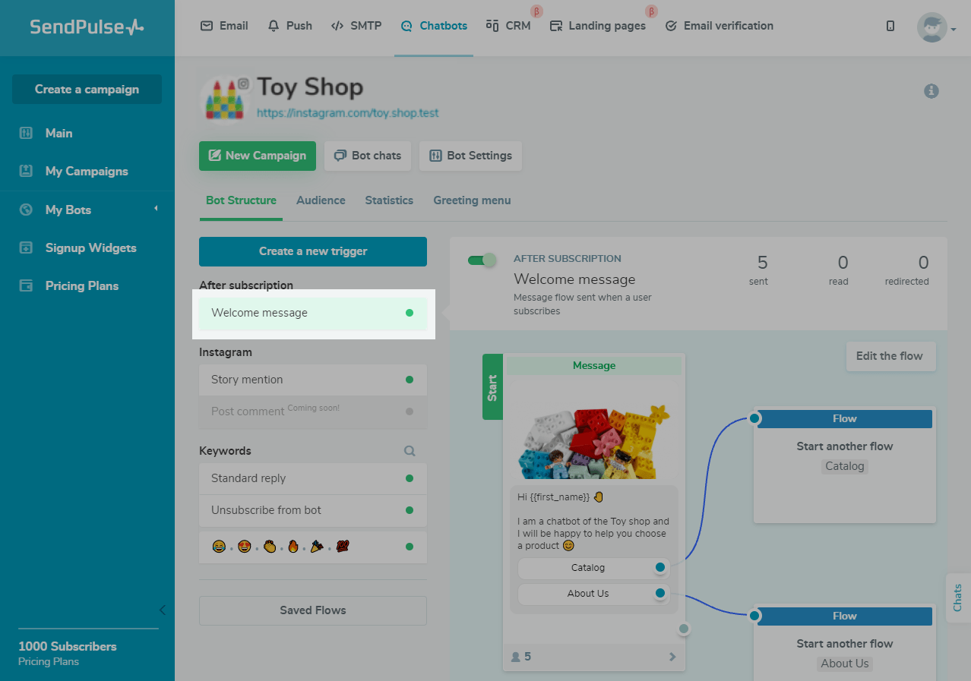Switch to Bot Structure tab
Image resolution: width=971 pixels, height=681 pixels.
pos(241,200)
